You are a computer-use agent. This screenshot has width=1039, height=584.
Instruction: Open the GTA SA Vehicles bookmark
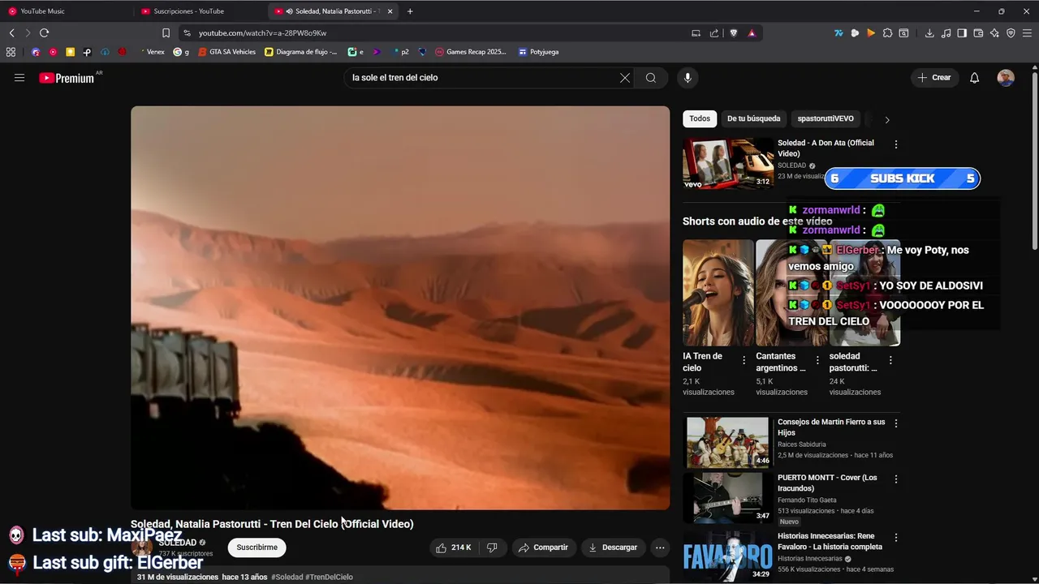[x=226, y=52]
